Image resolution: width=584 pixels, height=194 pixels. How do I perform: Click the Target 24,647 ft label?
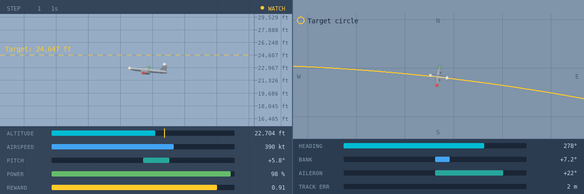coord(38,49)
